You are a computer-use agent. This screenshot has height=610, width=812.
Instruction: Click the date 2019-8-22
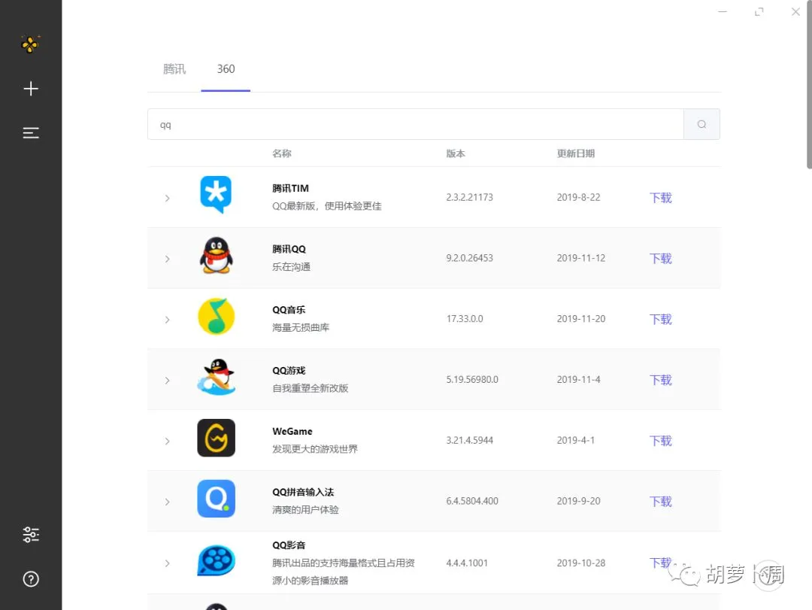pyautogui.click(x=578, y=197)
